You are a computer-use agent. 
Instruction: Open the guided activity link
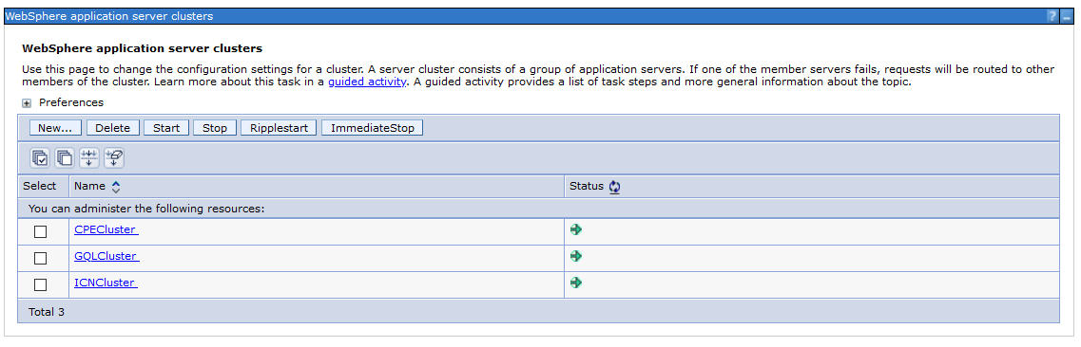point(367,82)
